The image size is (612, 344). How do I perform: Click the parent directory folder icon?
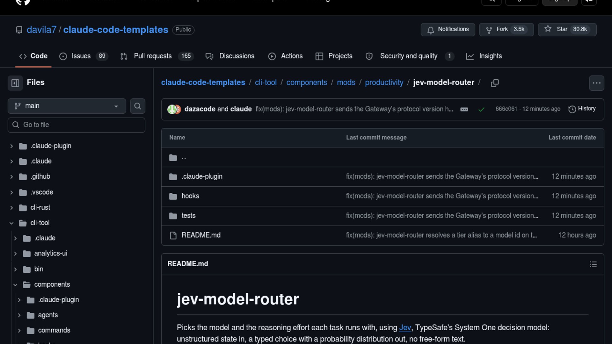(173, 158)
